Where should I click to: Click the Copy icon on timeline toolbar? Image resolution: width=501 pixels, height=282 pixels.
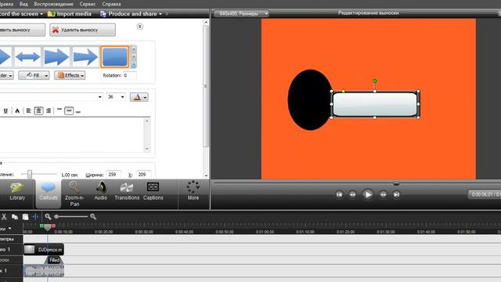click(x=15, y=217)
